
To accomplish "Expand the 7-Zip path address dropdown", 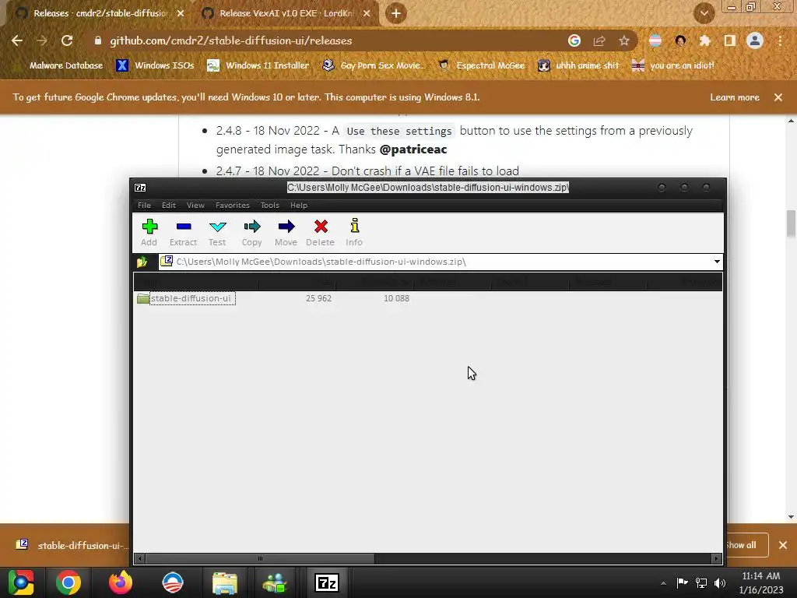I will (717, 262).
